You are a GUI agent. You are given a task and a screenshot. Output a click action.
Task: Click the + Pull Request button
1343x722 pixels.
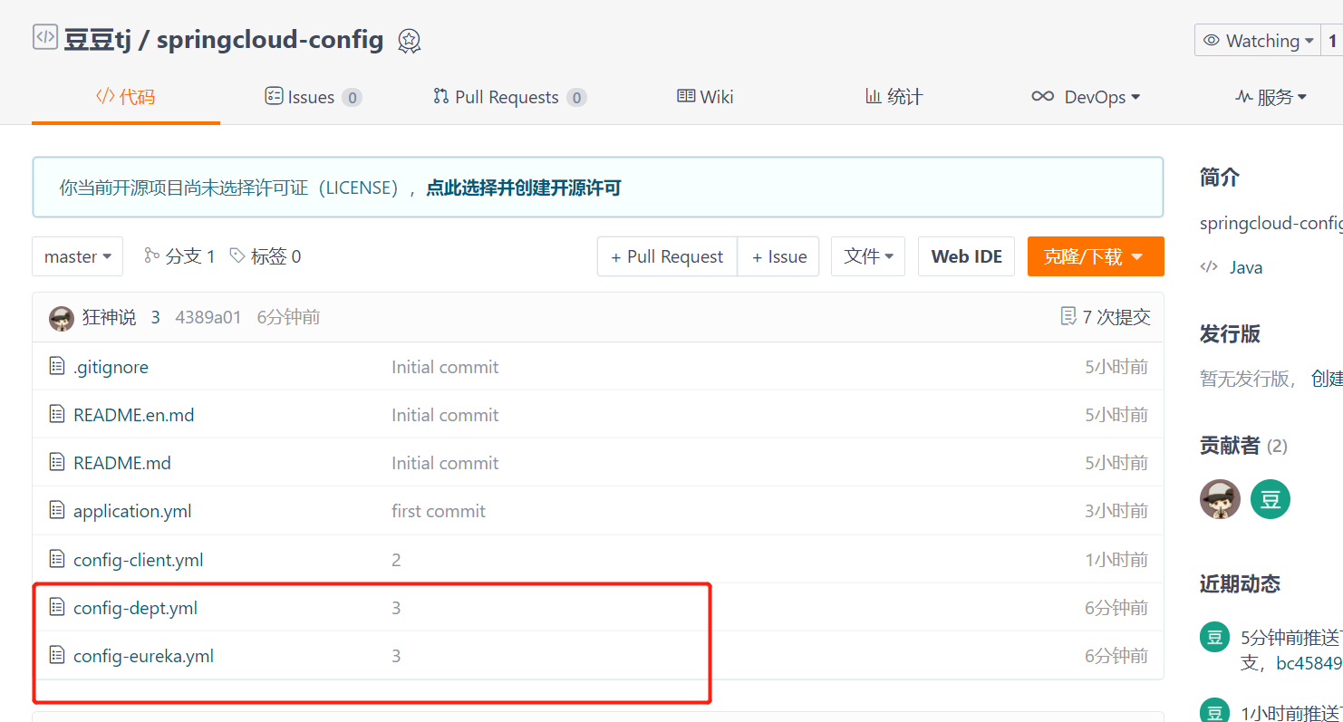coord(667,256)
